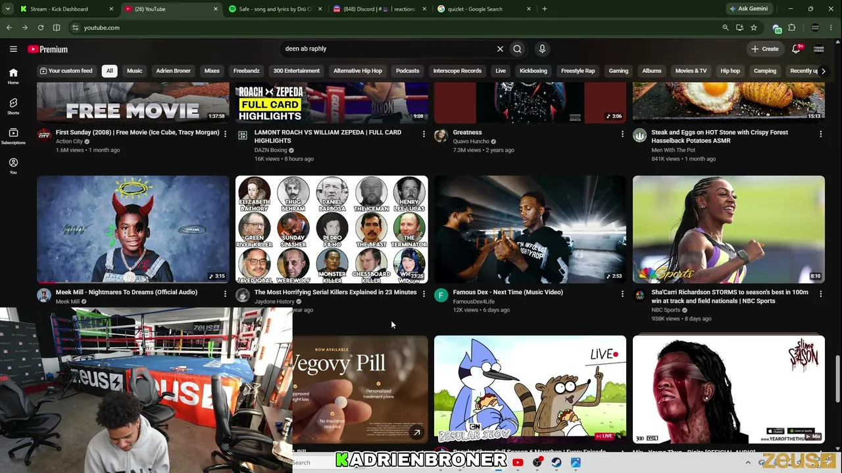Open the YouTube notifications bell
842x473 pixels.
point(796,49)
